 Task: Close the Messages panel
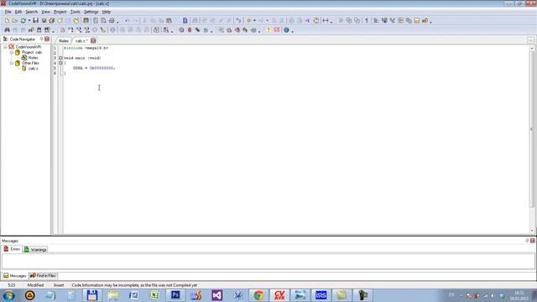pyautogui.click(x=533, y=241)
